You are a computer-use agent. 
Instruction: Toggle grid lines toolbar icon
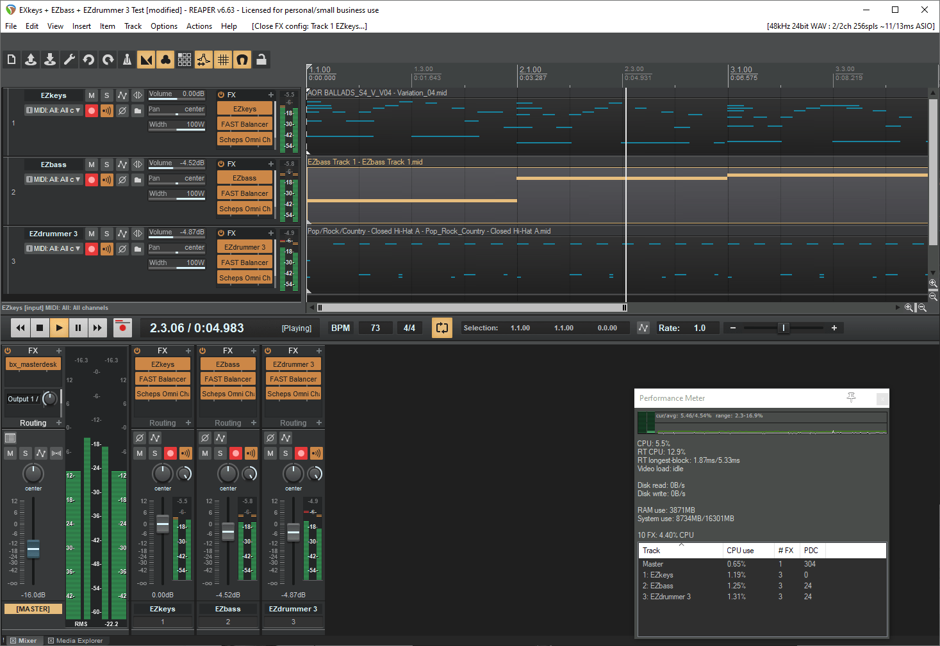(223, 60)
